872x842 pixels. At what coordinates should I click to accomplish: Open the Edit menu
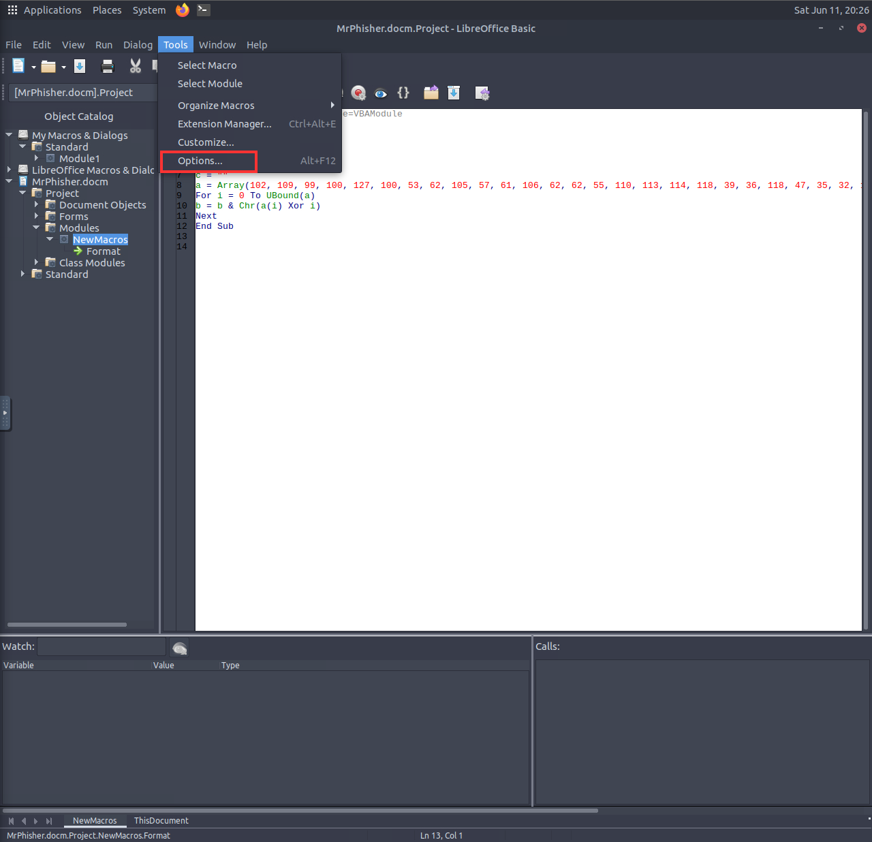pyautogui.click(x=42, y=45)
